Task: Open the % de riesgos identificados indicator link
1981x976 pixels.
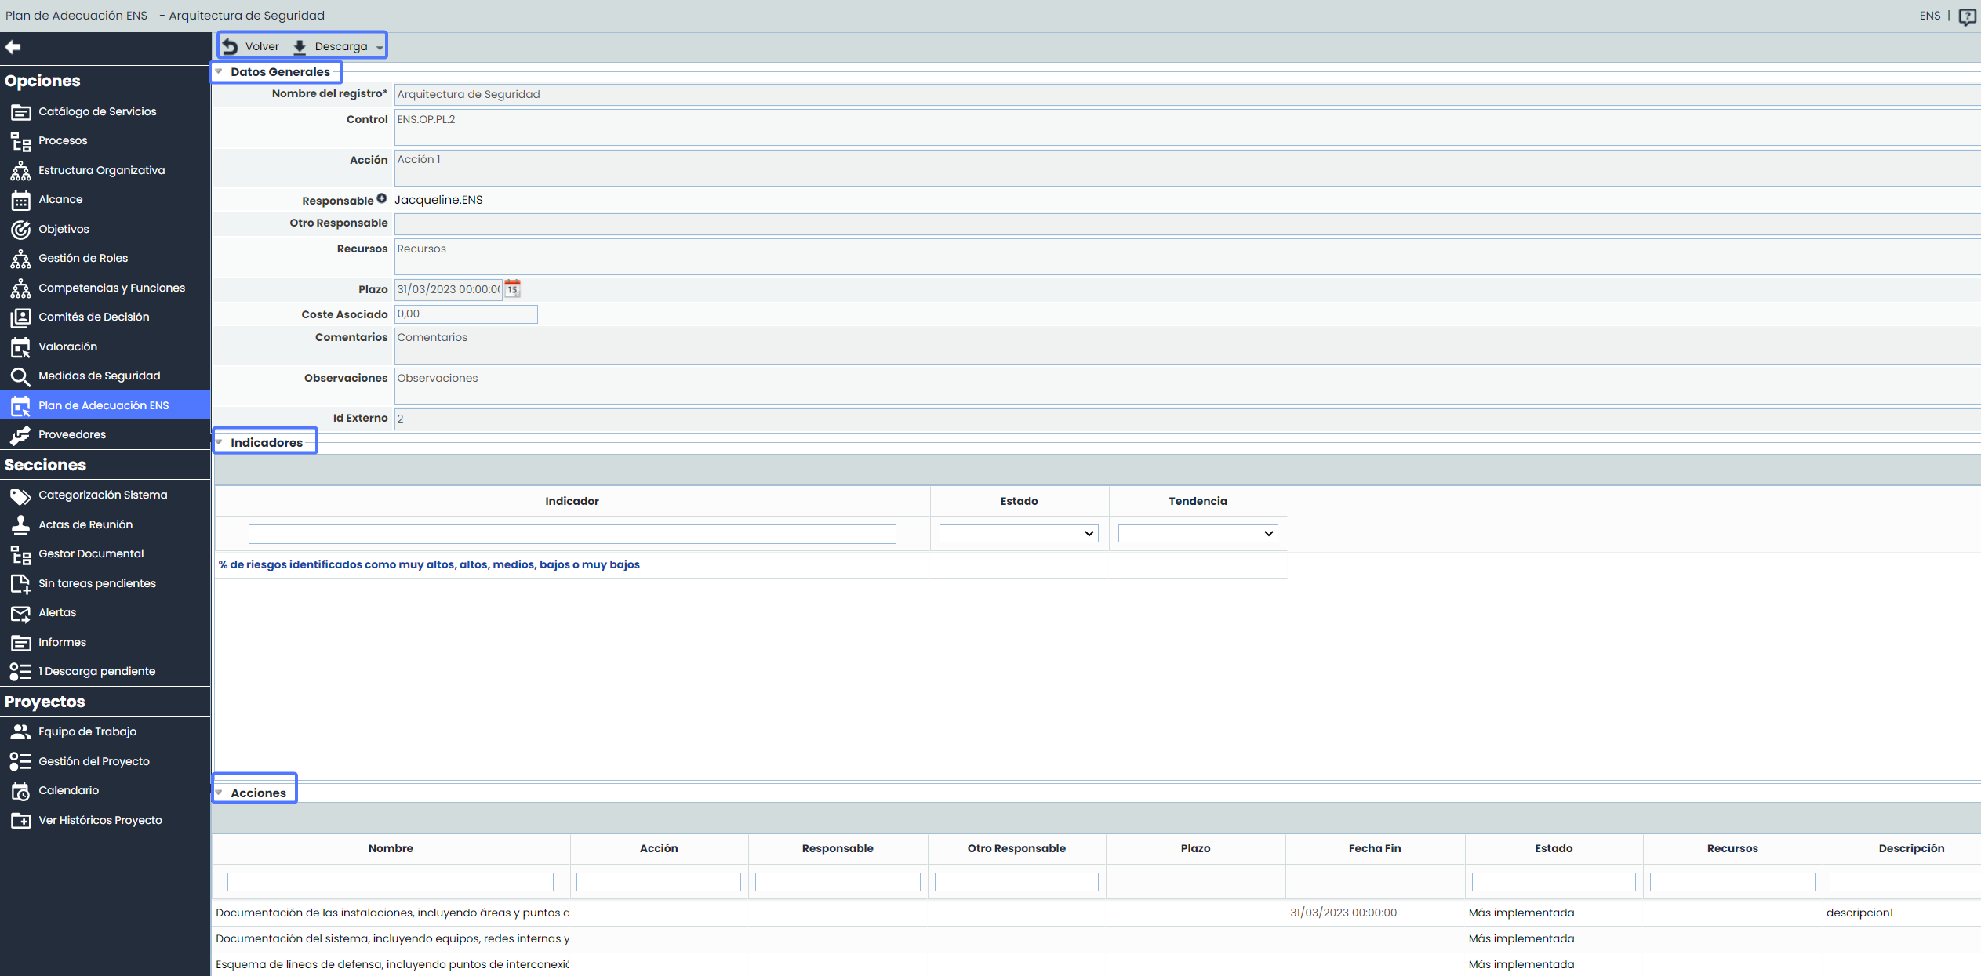Action: [429, 565]
